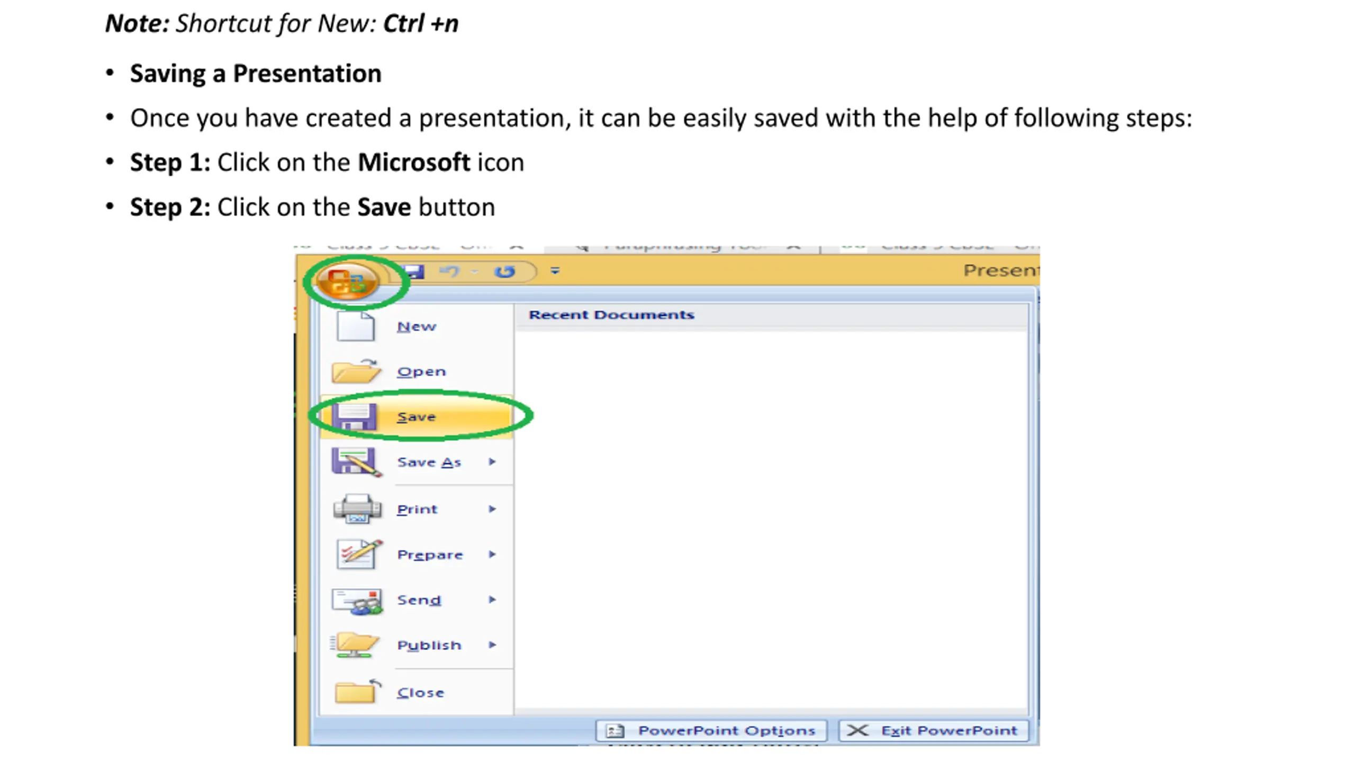Select the Publish menu entry

pyautogui.click(x=416, y=645)
